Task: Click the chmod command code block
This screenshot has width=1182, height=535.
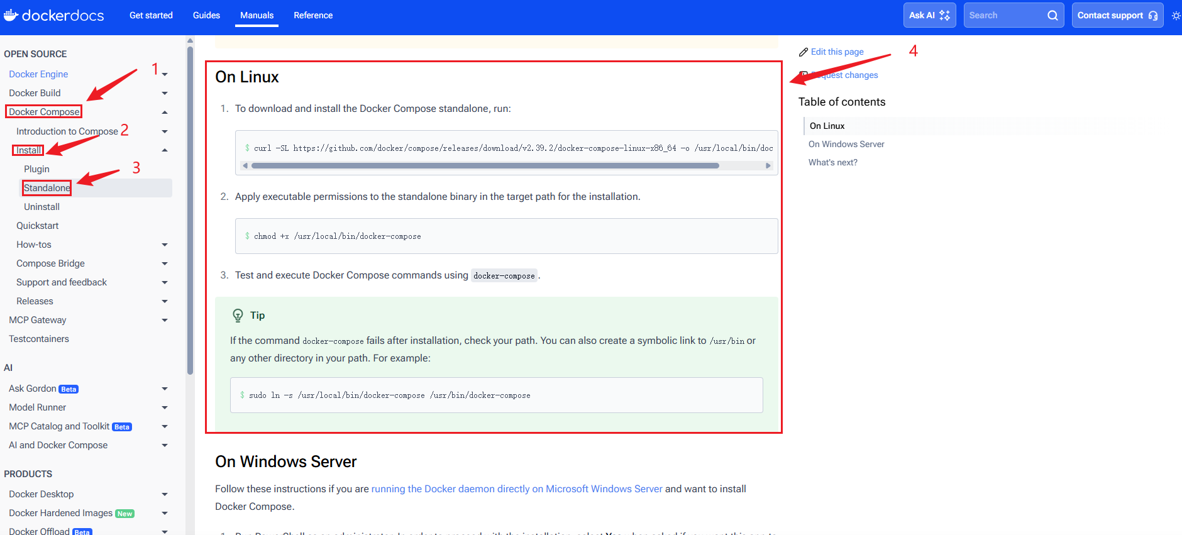Action: 506,236
